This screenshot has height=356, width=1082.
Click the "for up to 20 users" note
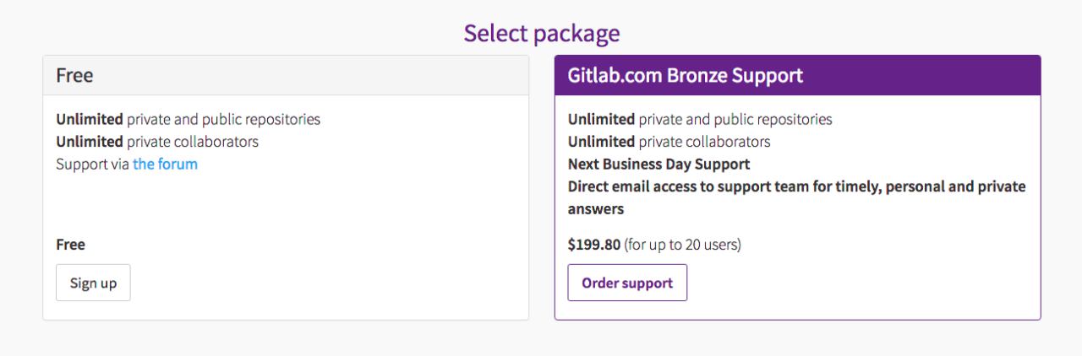[682, 245]
